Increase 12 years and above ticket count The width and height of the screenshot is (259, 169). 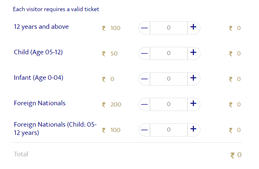pyautogui.click(x=193, y=28)
